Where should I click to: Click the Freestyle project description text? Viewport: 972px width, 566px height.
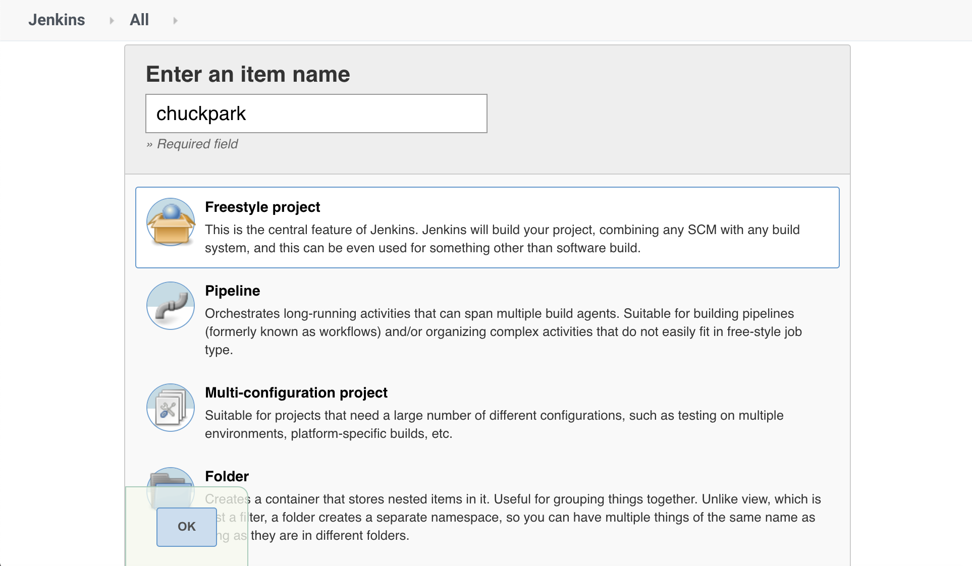click(502, 239)
